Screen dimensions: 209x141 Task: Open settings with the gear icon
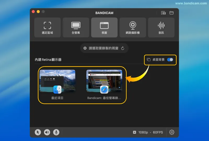pos(172,132)
